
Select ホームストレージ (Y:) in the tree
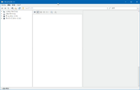pyautogui.click(x=12, y=16)
